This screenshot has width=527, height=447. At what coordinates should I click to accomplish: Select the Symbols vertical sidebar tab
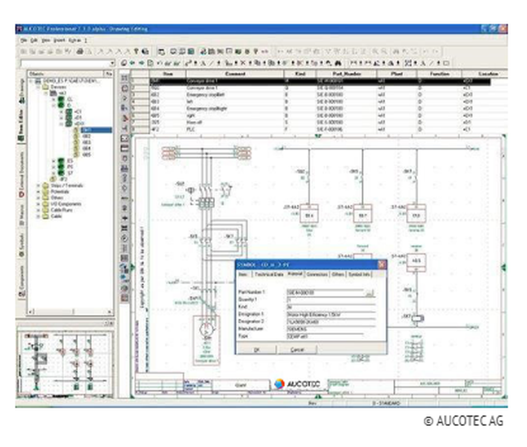point(22,246)
